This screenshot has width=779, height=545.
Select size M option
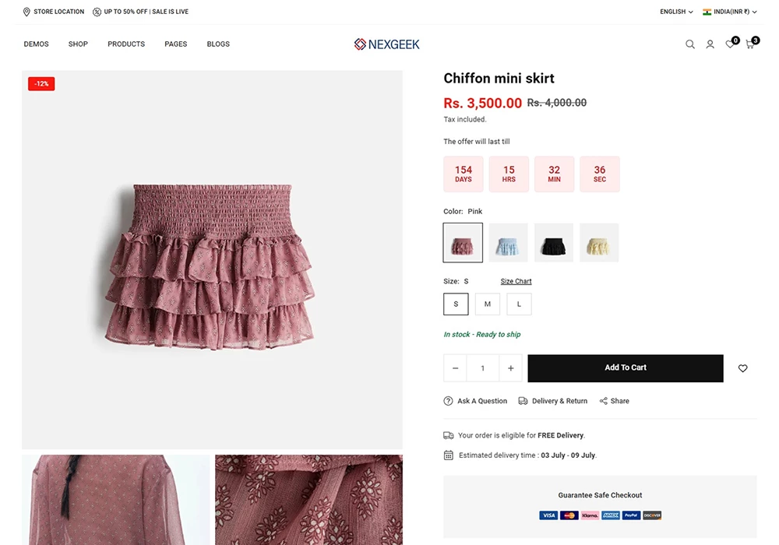488,304
